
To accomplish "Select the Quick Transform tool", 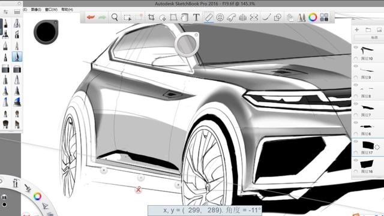I will tap(163, 17).
